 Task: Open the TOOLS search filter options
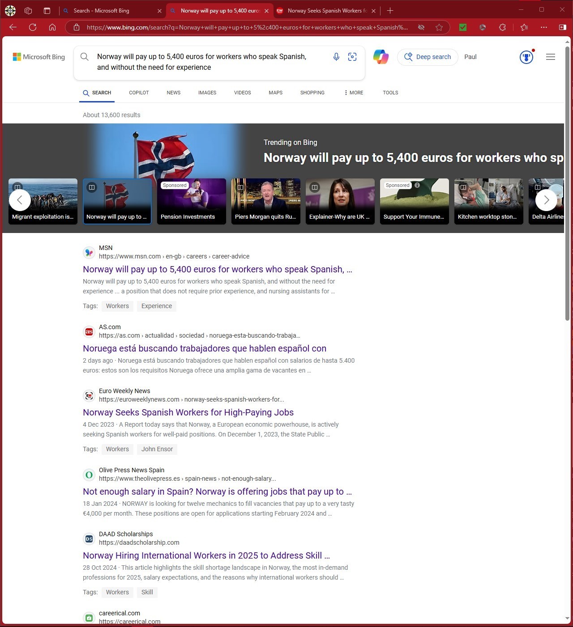(390, 93)
